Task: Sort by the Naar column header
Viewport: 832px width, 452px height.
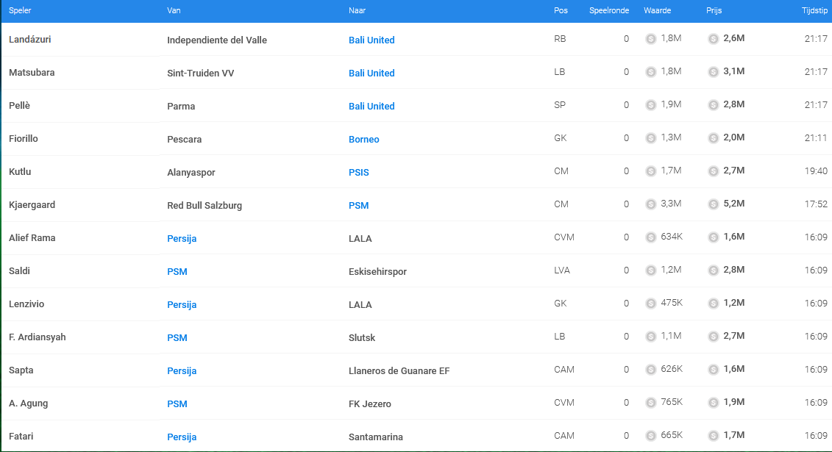Action: coord(357,10)
